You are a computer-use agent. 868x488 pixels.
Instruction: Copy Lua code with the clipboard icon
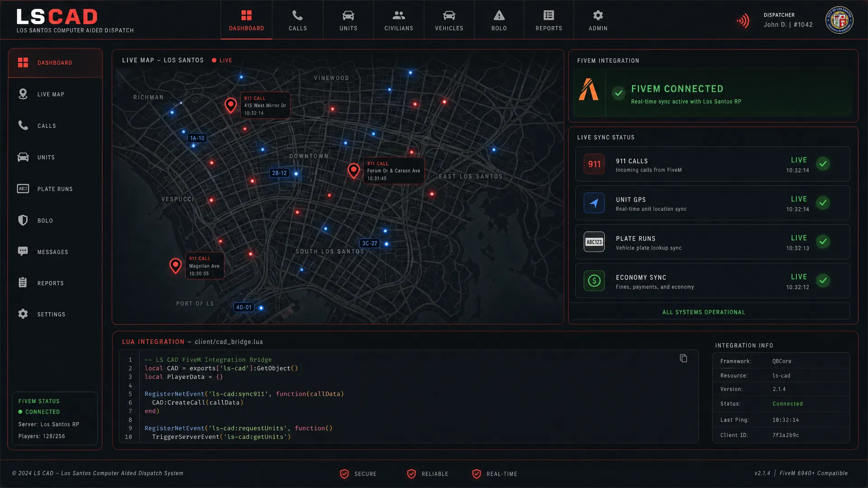pyautogui.click(x=684, y=358)
